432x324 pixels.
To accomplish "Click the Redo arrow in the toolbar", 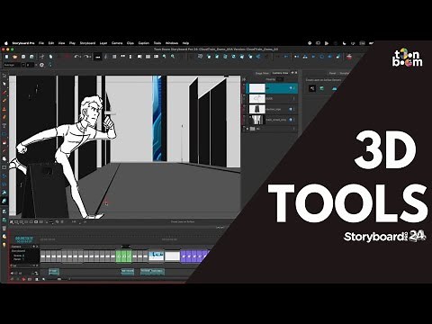I will coord(86,57).
